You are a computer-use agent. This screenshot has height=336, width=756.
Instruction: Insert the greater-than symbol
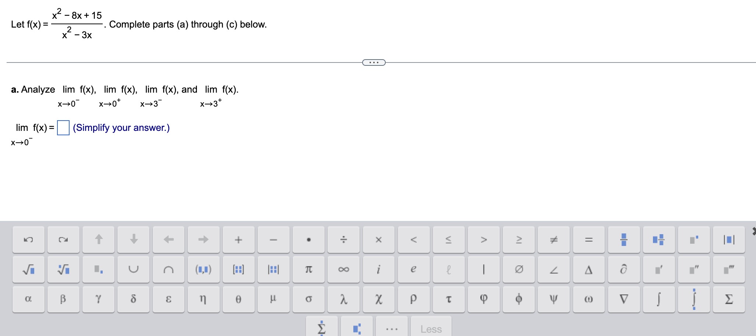[x=484, y=240]
